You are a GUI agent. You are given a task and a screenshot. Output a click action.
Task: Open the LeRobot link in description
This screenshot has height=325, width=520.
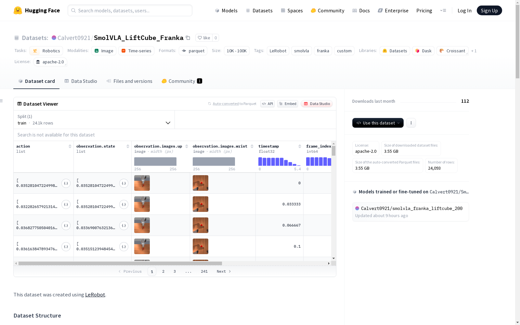pos(95,294)
